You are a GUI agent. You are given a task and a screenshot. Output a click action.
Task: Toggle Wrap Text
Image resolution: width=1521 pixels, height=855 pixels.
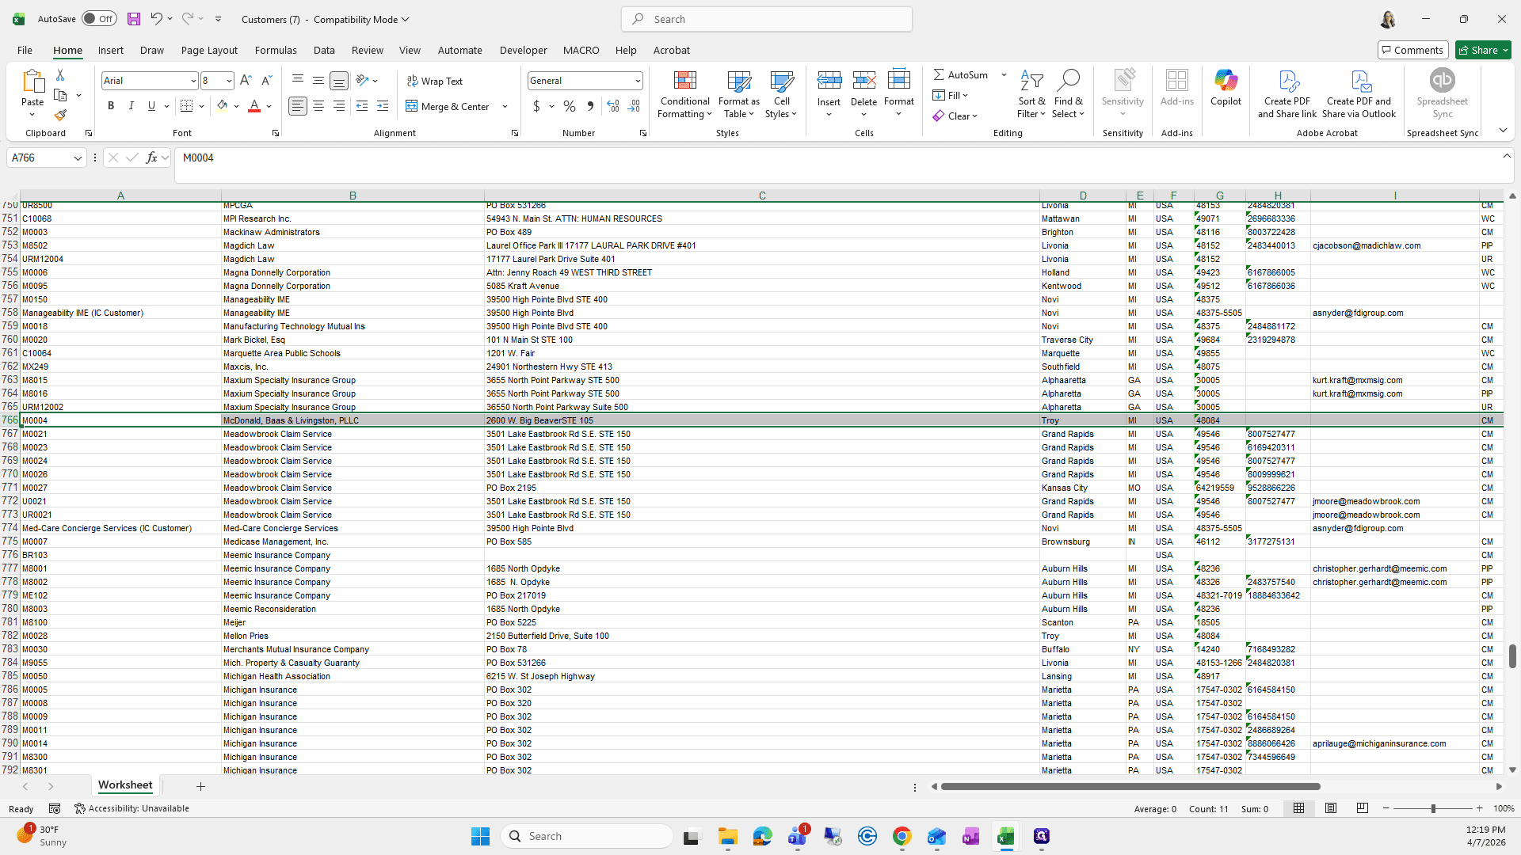pyautogui.click(x=435, y=81)
